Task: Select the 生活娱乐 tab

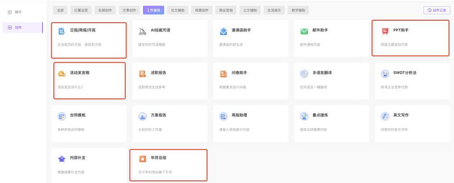Action: (274, 10)
